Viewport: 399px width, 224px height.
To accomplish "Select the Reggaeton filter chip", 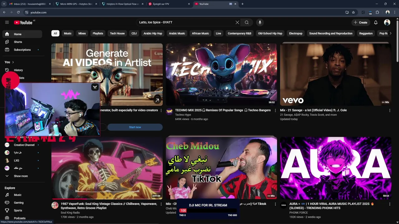I will pos(366,34).
